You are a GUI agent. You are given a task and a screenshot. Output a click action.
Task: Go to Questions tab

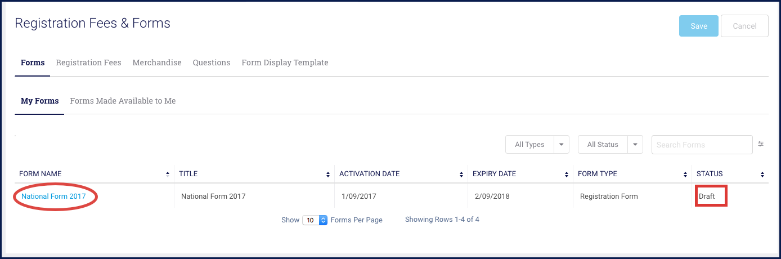212,62
